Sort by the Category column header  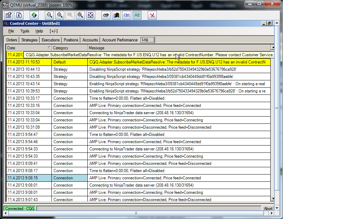point(70,48)
